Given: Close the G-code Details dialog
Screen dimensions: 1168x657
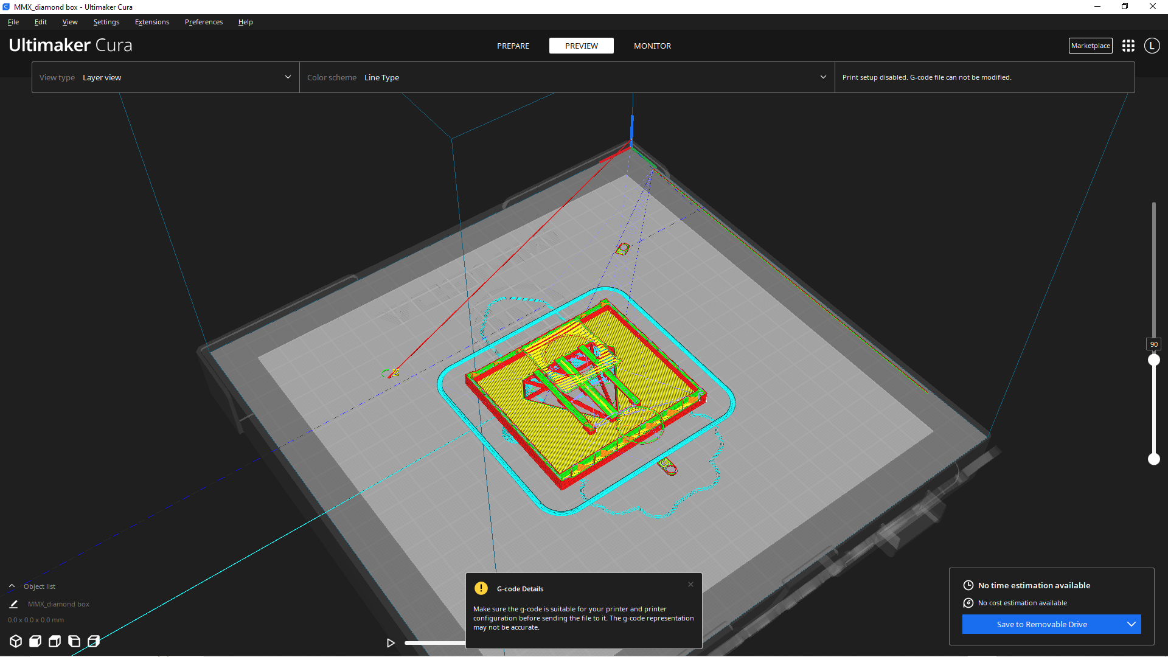Looking at the screenshot, I should click(x=690, y=584).
